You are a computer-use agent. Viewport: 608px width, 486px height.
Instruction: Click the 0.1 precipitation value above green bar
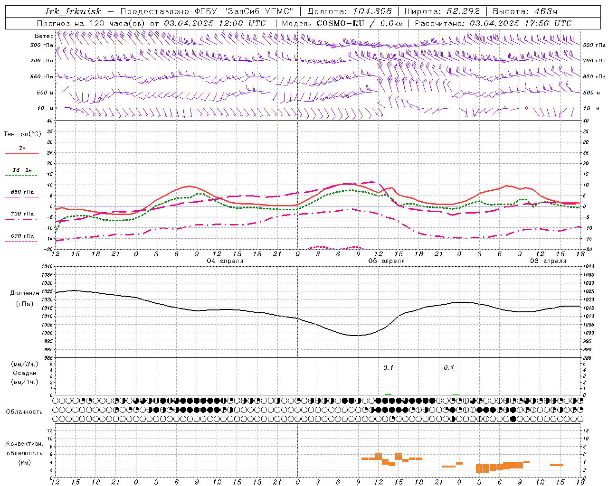(389, 367)
